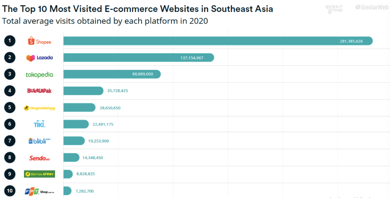This screenshot has height=198, width=390.
Task: Click rank badge number 9
Action: coord(10,174)
